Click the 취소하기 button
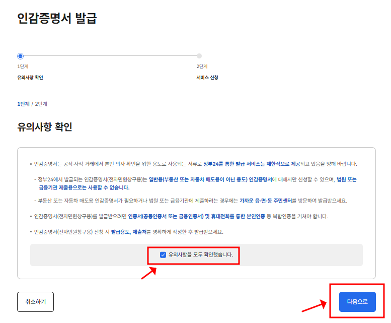The height and width of the screenshot is (323, 391). [35, 301]
